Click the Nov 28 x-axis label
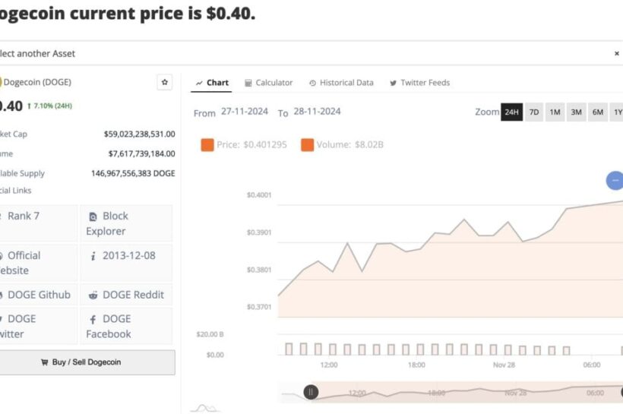 pos(504,365)
